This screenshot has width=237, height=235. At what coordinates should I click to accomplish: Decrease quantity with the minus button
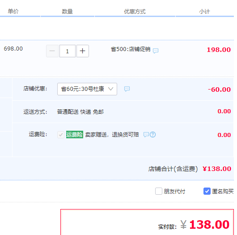[52, 51]
